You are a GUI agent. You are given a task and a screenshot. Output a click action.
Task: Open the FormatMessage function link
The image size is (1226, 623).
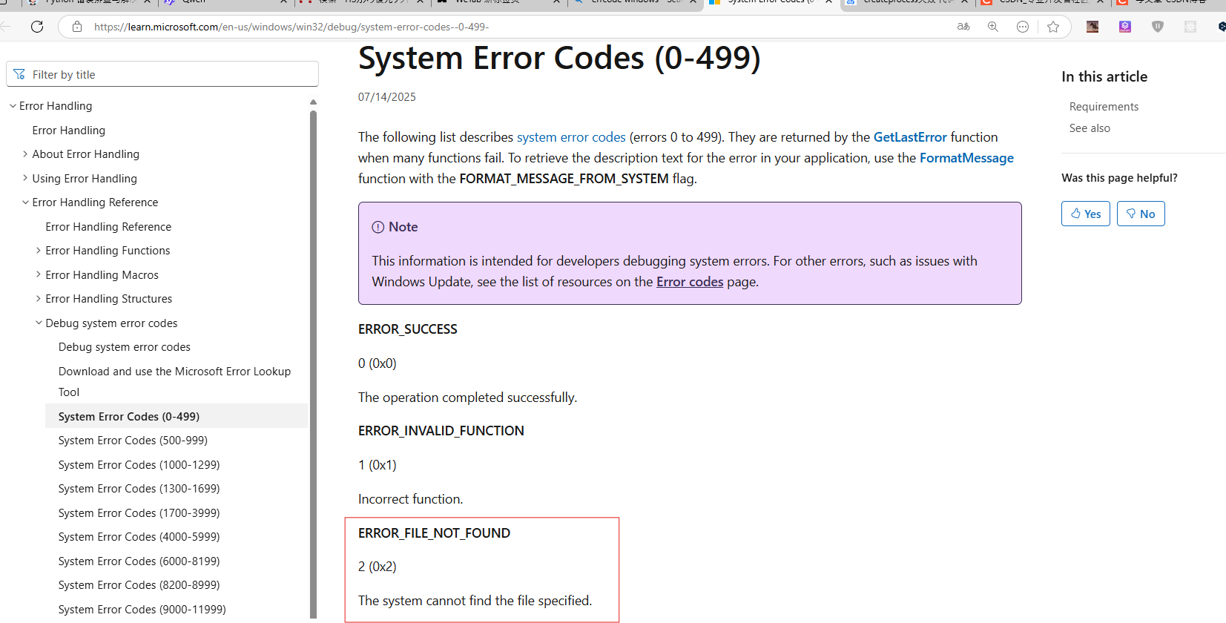[x=966, y=158]
